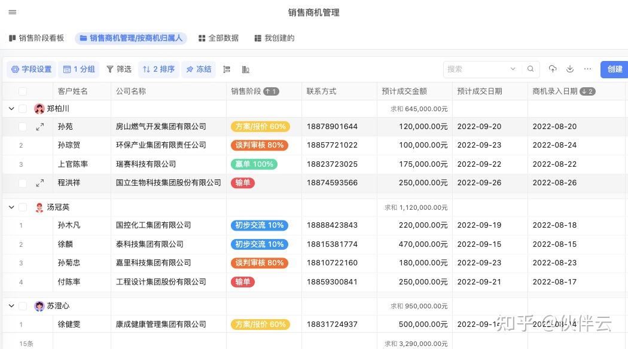Tick the 郑柏川 group checkbox
This screenshot has width=628, height=349.
pyautogui.click(x=23, y=108)
